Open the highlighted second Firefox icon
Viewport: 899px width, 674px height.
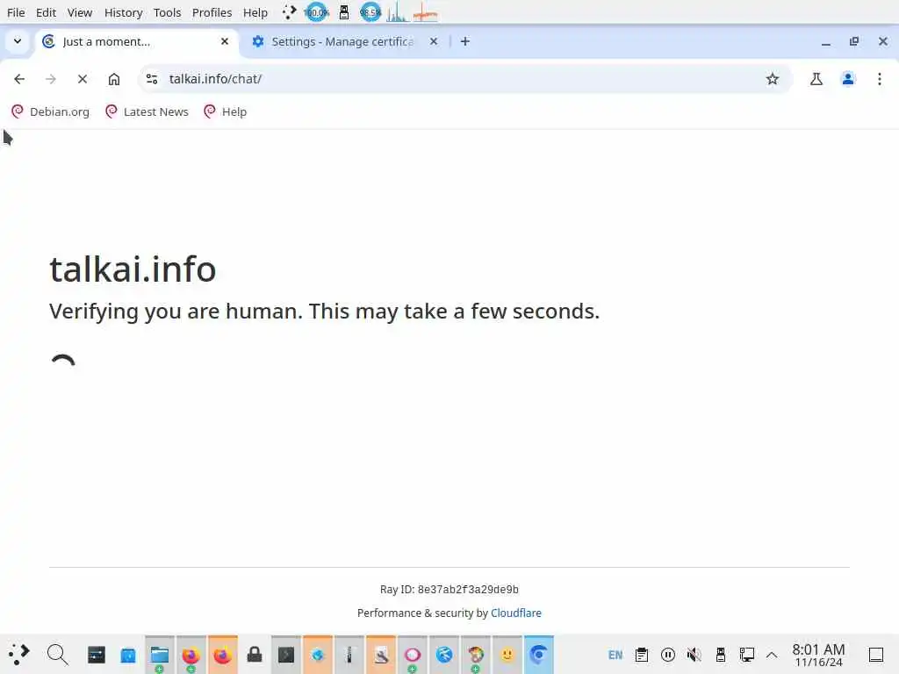pos(222,654)
